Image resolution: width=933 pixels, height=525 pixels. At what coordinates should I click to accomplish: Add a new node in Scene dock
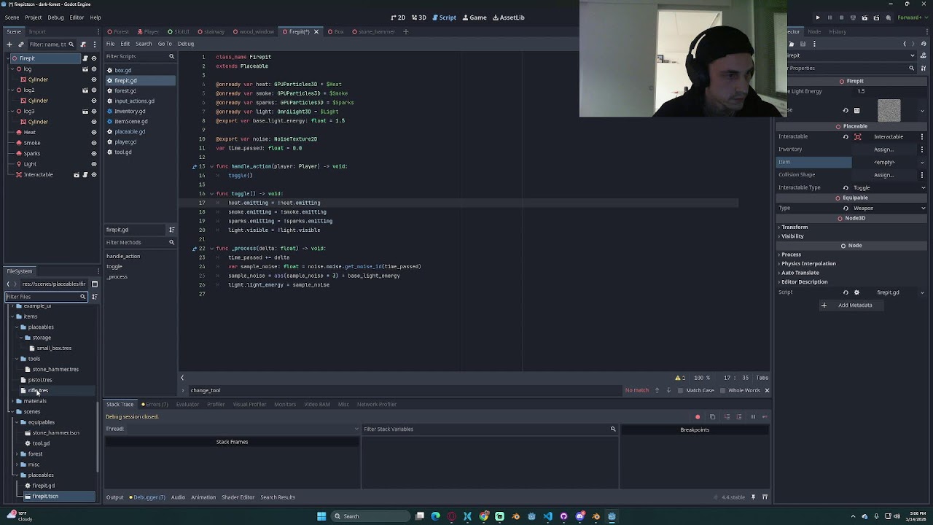[x=9, y=44]
